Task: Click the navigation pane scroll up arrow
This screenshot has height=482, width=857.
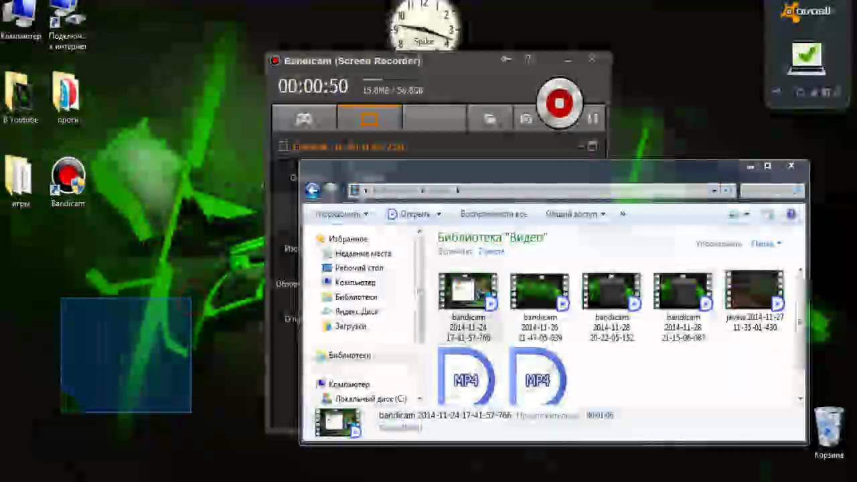Action: pyautogui.click(x=419, y=232)
